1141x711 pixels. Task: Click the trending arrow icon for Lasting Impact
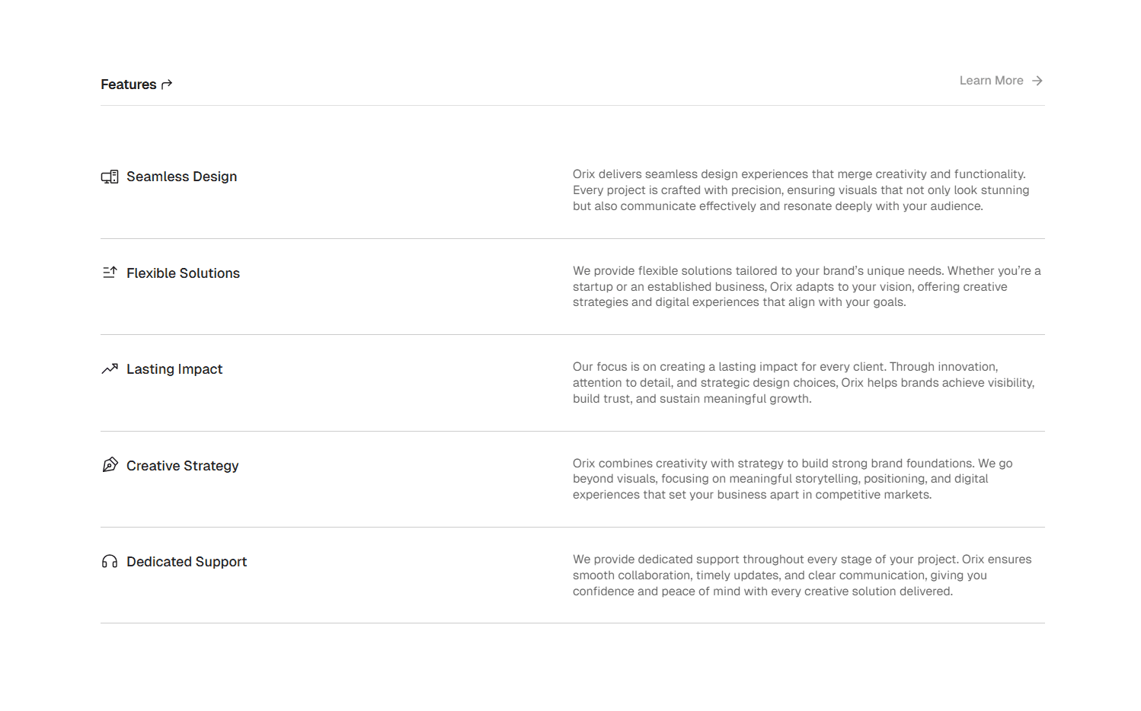pyautogui.click(x=110, y=368)
